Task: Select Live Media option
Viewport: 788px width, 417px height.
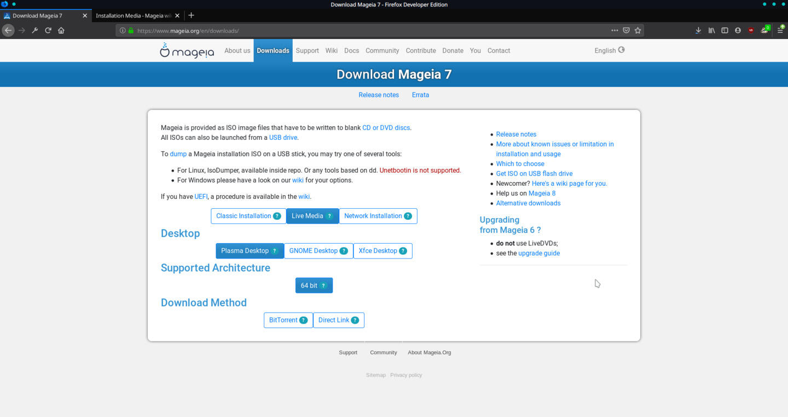Action: [x=312, y=216]
